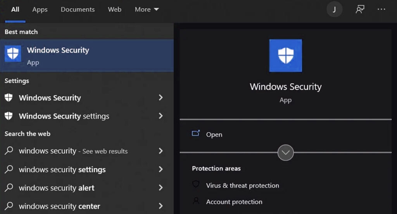Expand arrow for 'windows security settings' web suggestion
The height and width of the screenshot is (214, 397).
click(x=161, y=169)
